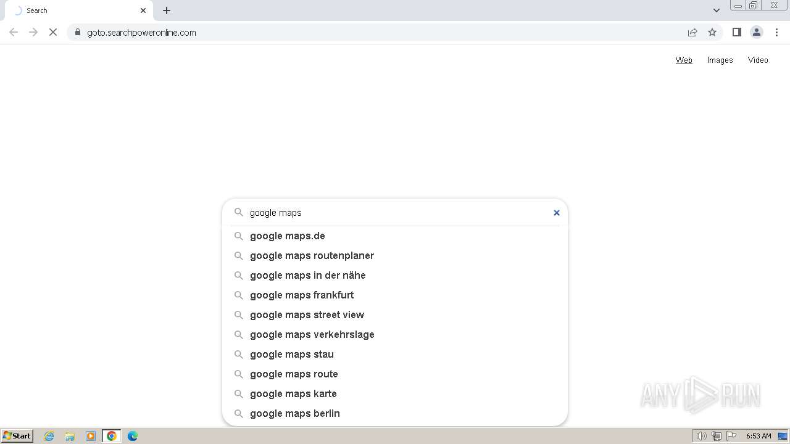Choose suggestion google maps frankfurt
The height and width of the screenshot is (444, 790).
point(395,295)
